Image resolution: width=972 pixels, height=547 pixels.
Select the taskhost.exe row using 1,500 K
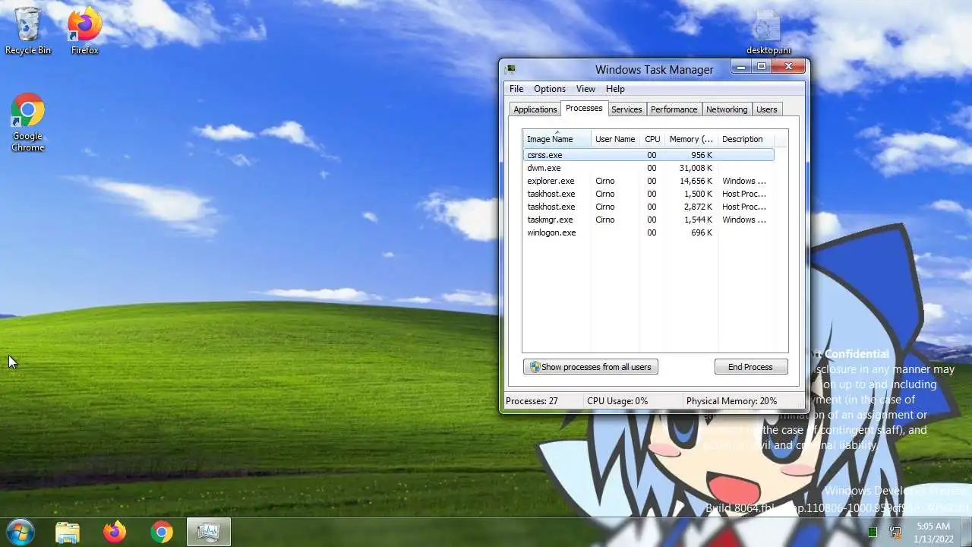tap(649, 194)
